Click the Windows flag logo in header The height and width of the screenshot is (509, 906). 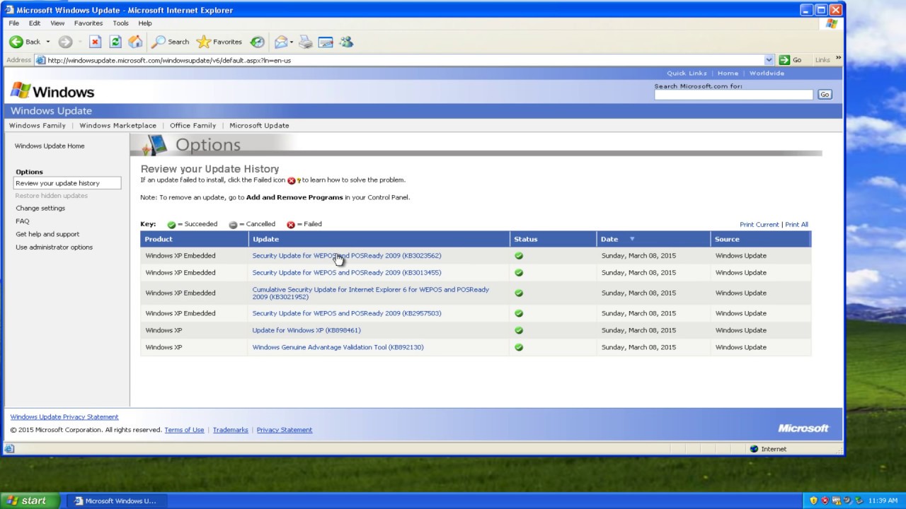(x=21, y=90)
